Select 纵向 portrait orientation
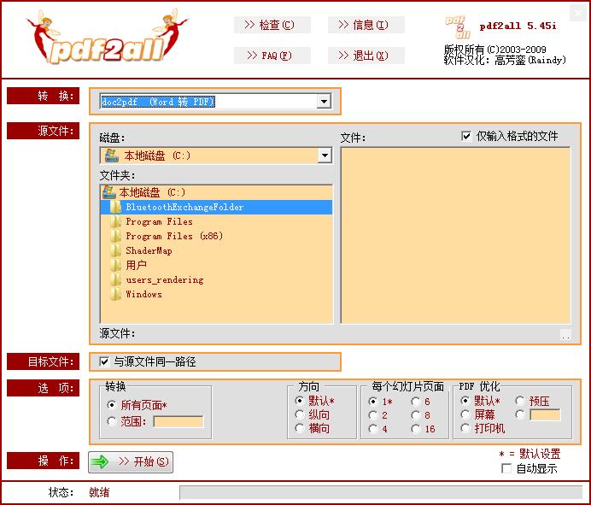 300,414
